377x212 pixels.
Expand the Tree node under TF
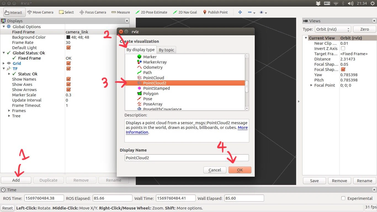(9, 116)
